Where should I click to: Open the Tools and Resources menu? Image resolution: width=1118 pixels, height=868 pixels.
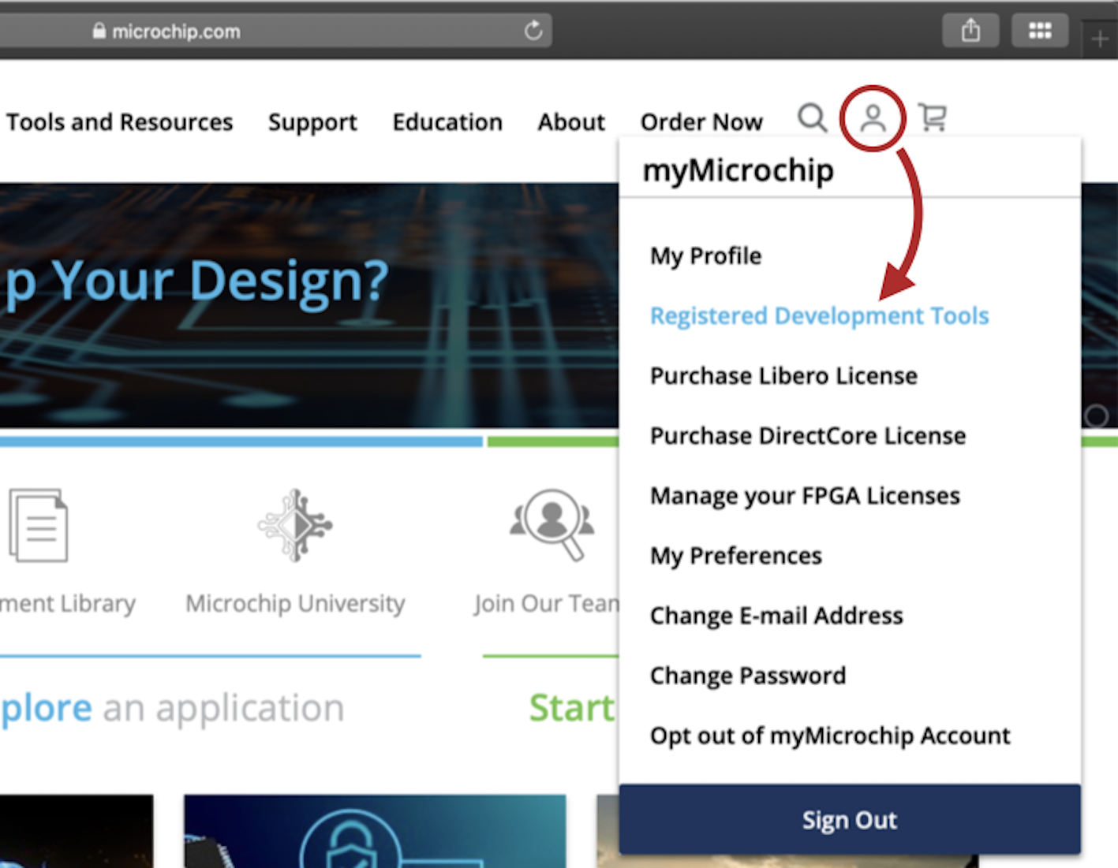(119, 122)
